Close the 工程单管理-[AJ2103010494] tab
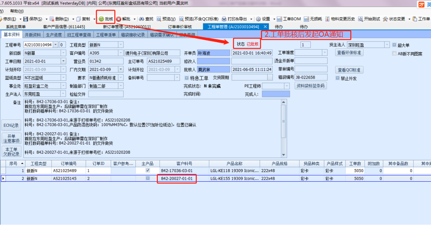Viewport: 431px width, 225px height. [265, 26]
